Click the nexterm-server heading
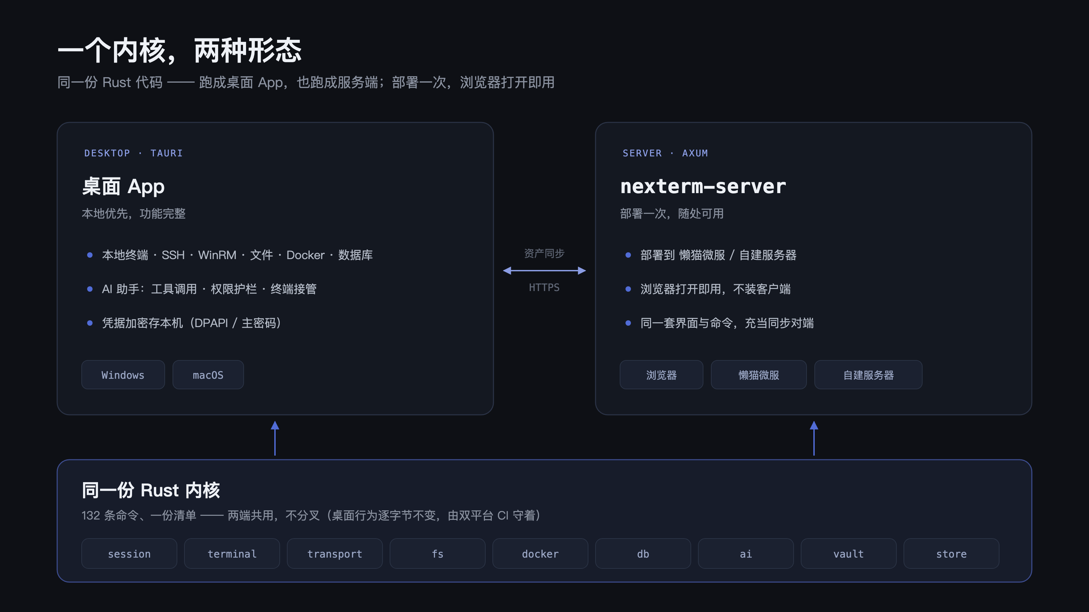 [703, 186]
